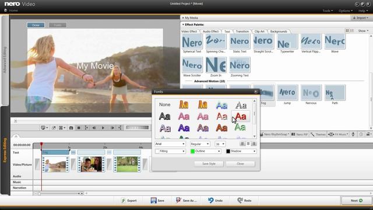373x210 pixels.
Task: Stop playback in the preview controls
Action: click(x=79, y=128)
